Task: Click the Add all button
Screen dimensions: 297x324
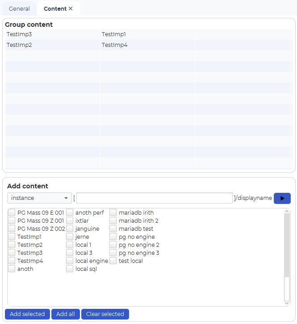Action: tap(65, 314)
